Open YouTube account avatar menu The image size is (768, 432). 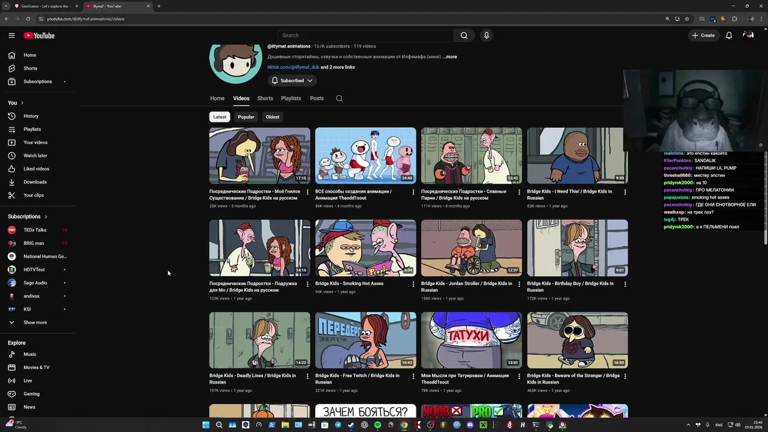click(x=748, y=35)
